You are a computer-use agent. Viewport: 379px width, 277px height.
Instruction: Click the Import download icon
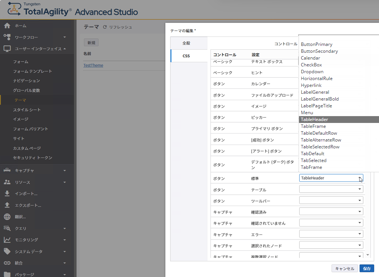[x=7, y=194]
